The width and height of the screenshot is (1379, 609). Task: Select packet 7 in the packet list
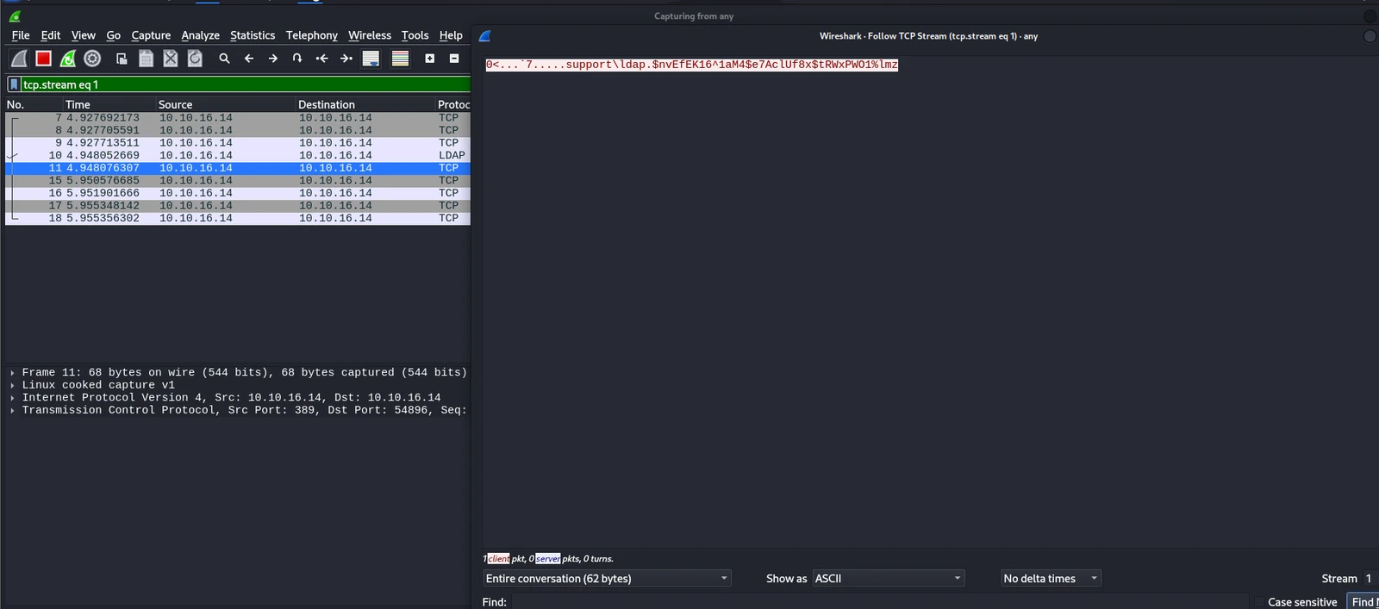click(238, 117)
